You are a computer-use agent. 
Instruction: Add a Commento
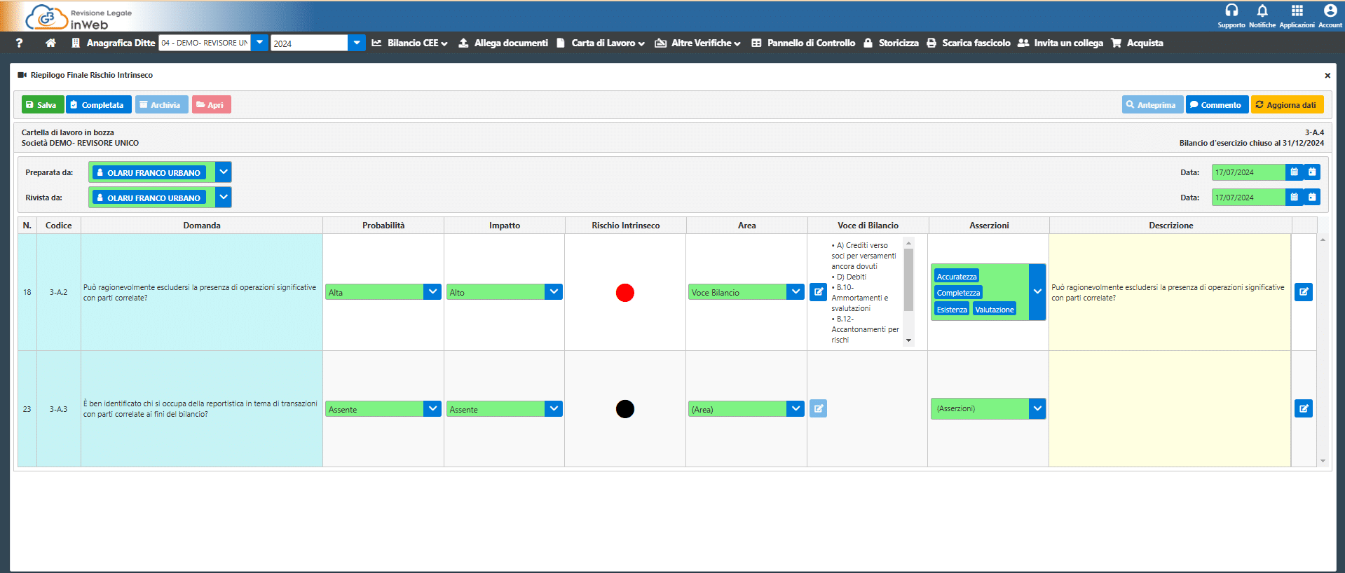tap(1217, 104)
